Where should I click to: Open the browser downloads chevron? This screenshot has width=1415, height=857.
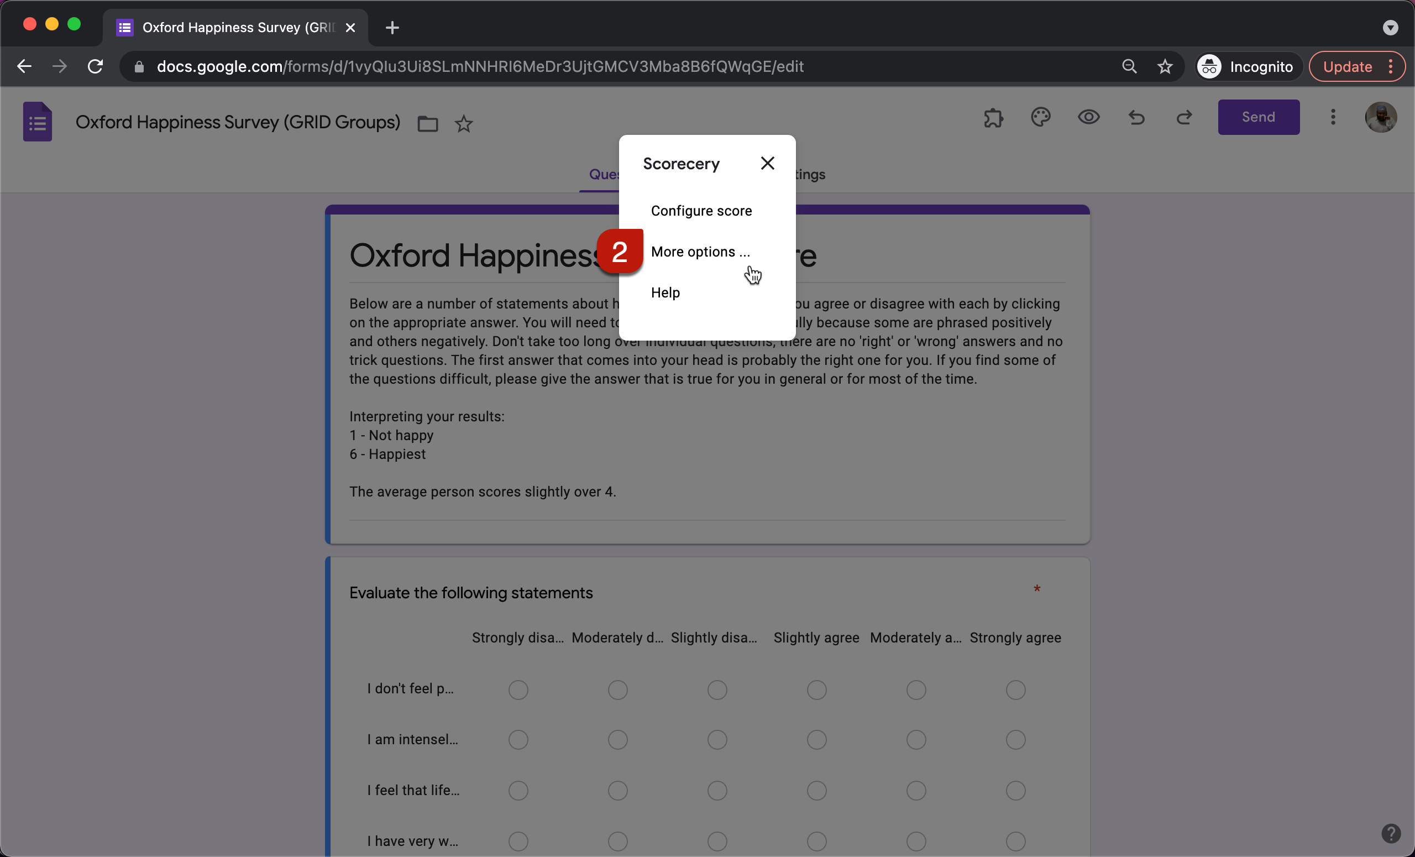tap(1390, 27)
